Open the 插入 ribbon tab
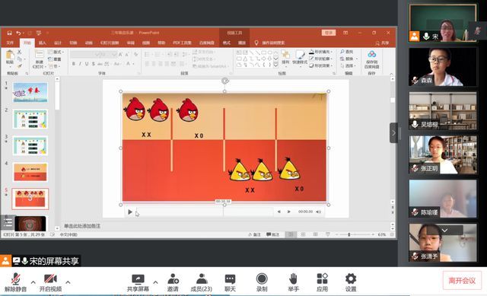Viewport: 487px width, 296px height. click(43, 43)
